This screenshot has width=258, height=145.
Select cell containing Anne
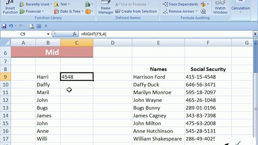48,131
